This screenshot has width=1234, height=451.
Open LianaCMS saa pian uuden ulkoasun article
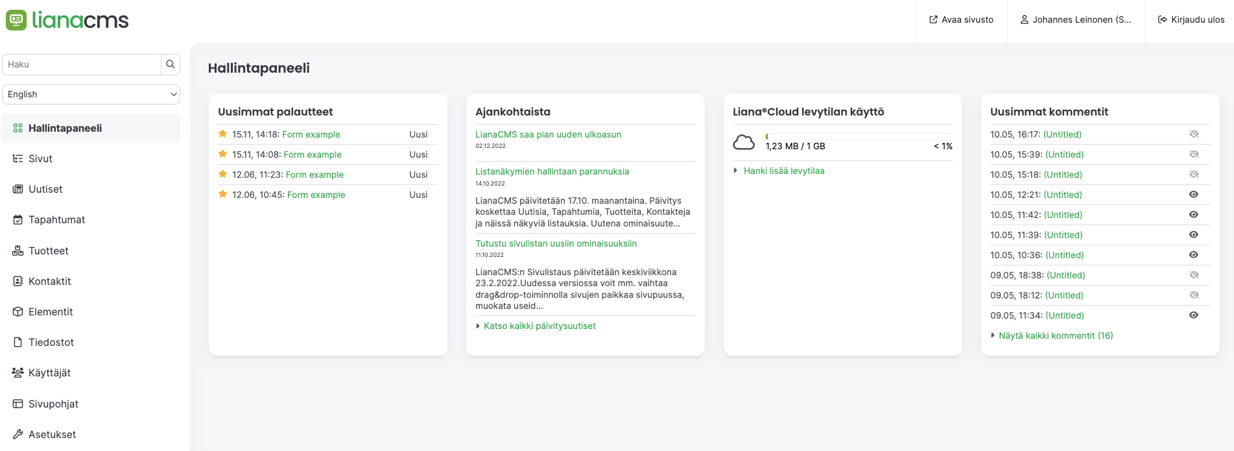[x=548, y=134]
